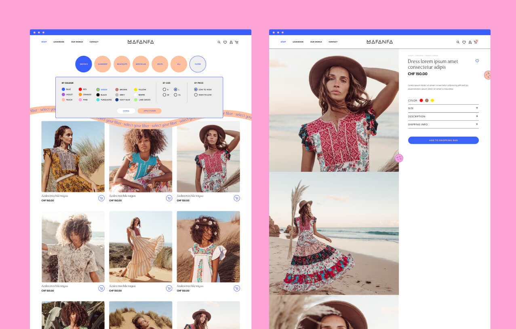
Task: Choose brown dress color on product page
Action: [x=427, y=100]
